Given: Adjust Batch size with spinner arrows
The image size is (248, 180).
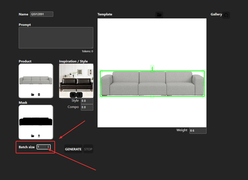Looking at the screenshot, I should (48, 147).
